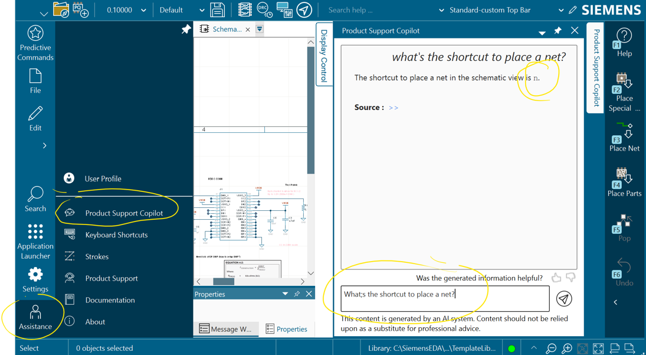Open the Application Launcher

pos(35,242)
